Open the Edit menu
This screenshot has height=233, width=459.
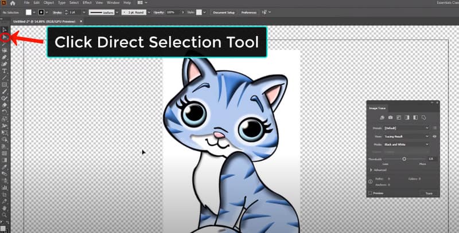tap(36, 3)
